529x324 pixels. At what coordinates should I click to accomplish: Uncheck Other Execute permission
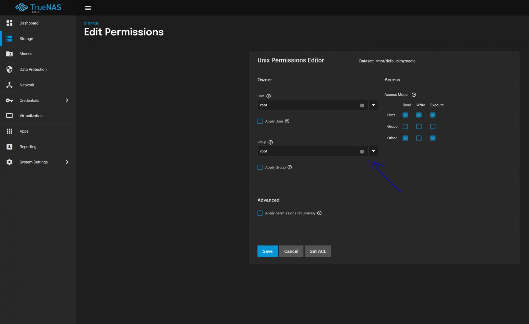tap(433, 138)
